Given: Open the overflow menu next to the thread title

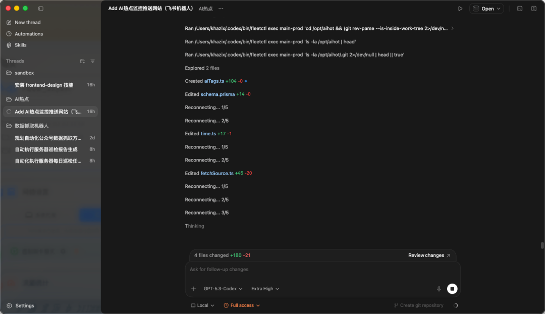Looking at the screenshot, I should click(221, 8).
